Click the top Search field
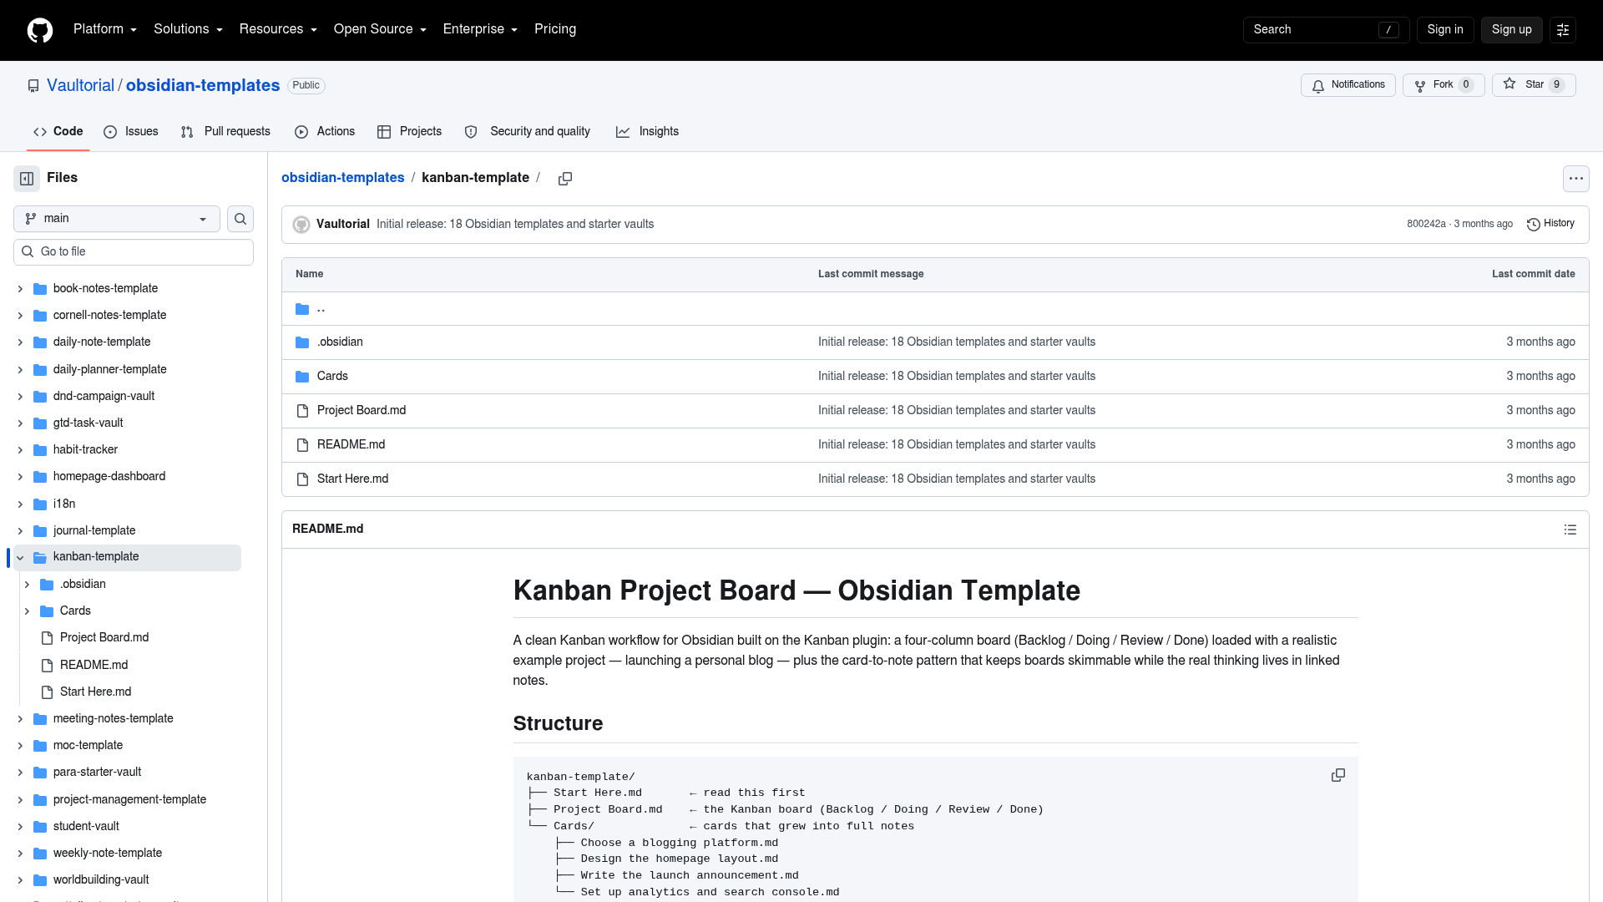The image size is (1603, 902). coord(1326,30)
